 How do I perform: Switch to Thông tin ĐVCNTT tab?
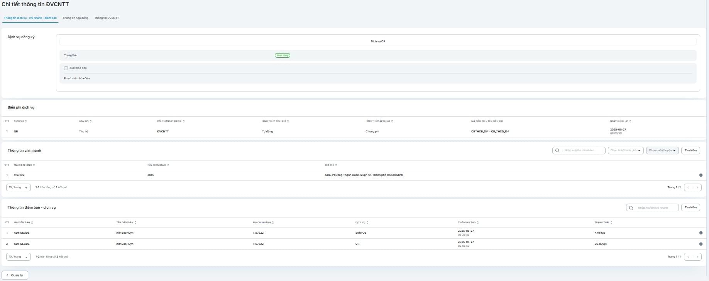(x=107, y=18)
